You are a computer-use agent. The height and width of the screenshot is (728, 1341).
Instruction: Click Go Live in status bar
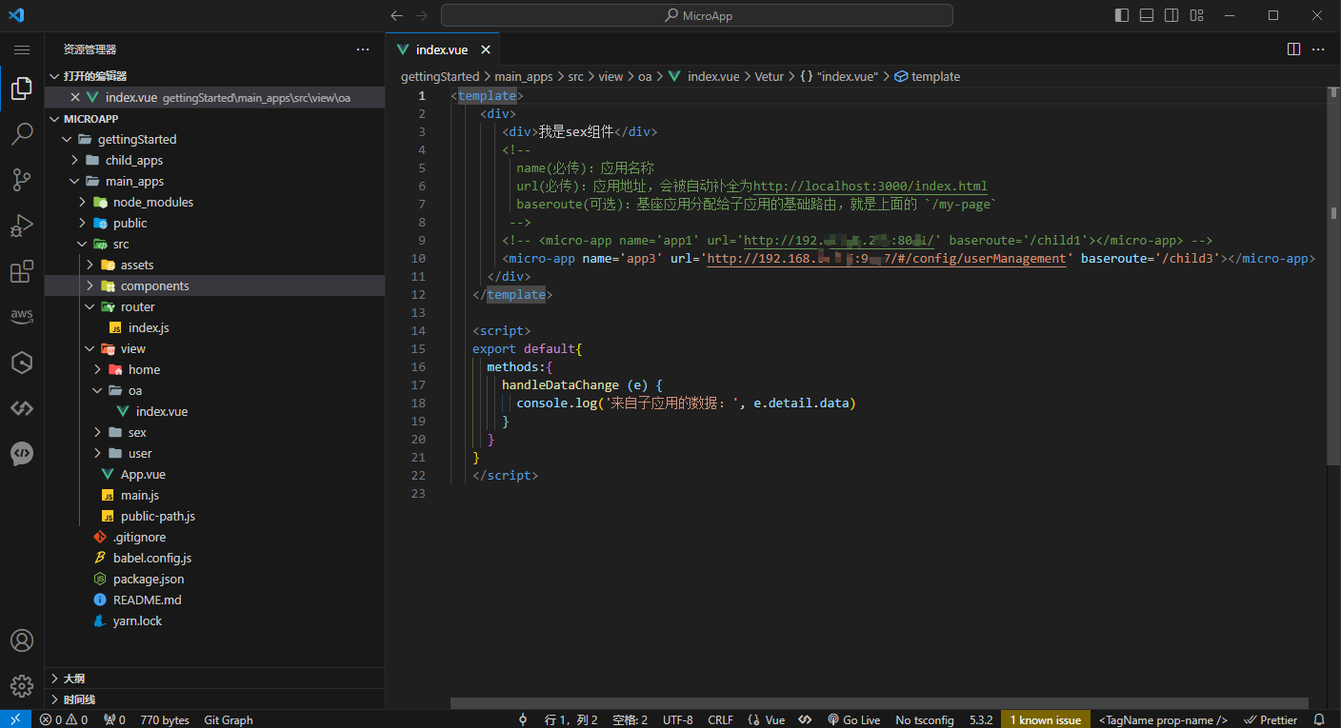click(x=853, y=719)
